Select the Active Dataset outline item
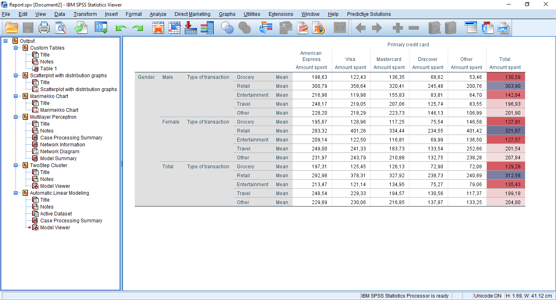 56,213
